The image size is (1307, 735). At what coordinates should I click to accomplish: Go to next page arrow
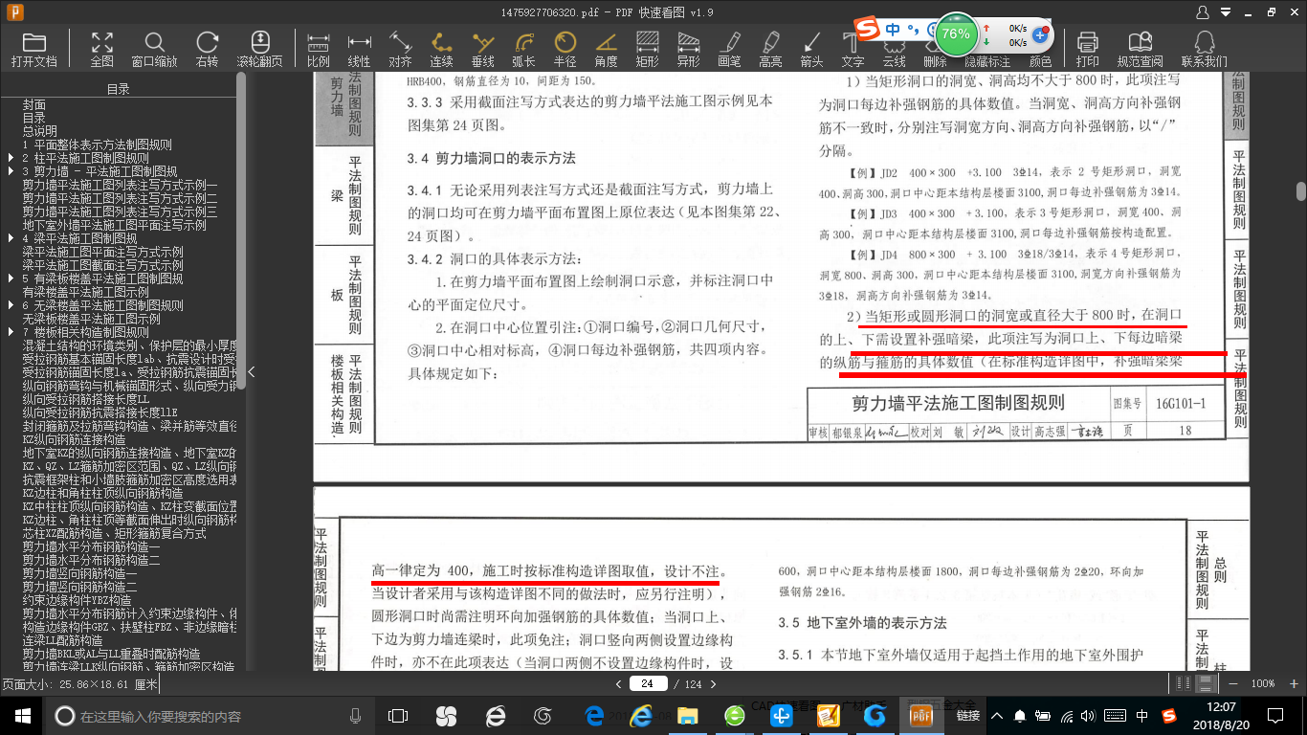pos(714,683)
